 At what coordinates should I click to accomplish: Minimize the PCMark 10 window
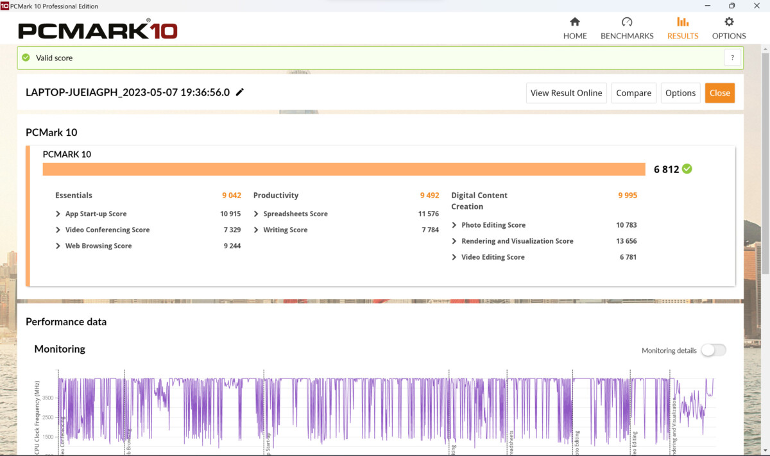[707, 6]
